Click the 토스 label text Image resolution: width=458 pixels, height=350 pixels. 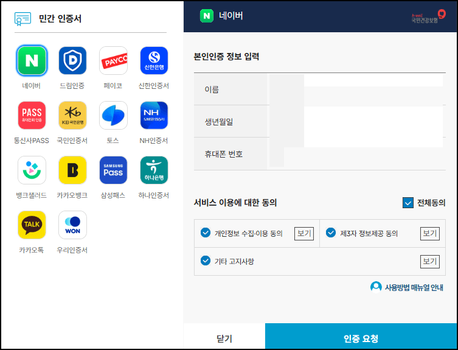[x=113, y=141]
